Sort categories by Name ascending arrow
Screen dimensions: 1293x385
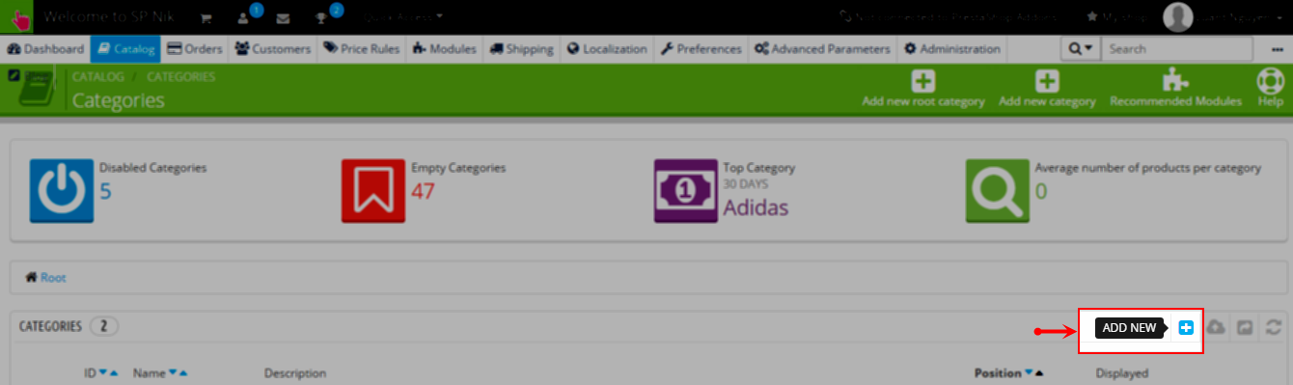point(183,372)
